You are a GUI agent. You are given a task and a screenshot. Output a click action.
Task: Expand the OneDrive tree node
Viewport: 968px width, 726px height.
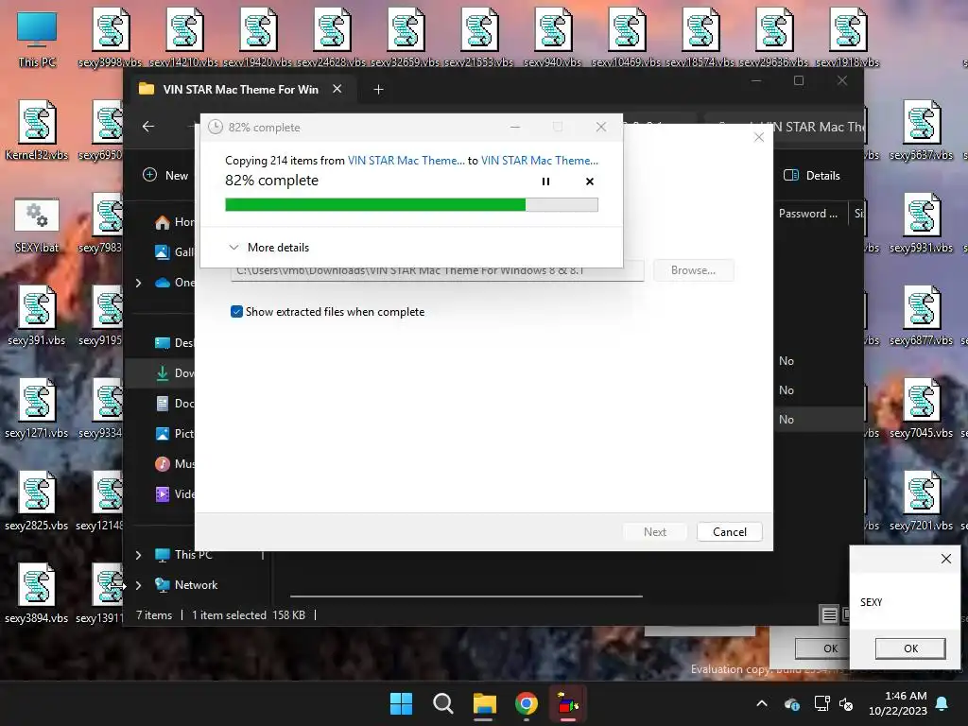click(138, 283)
